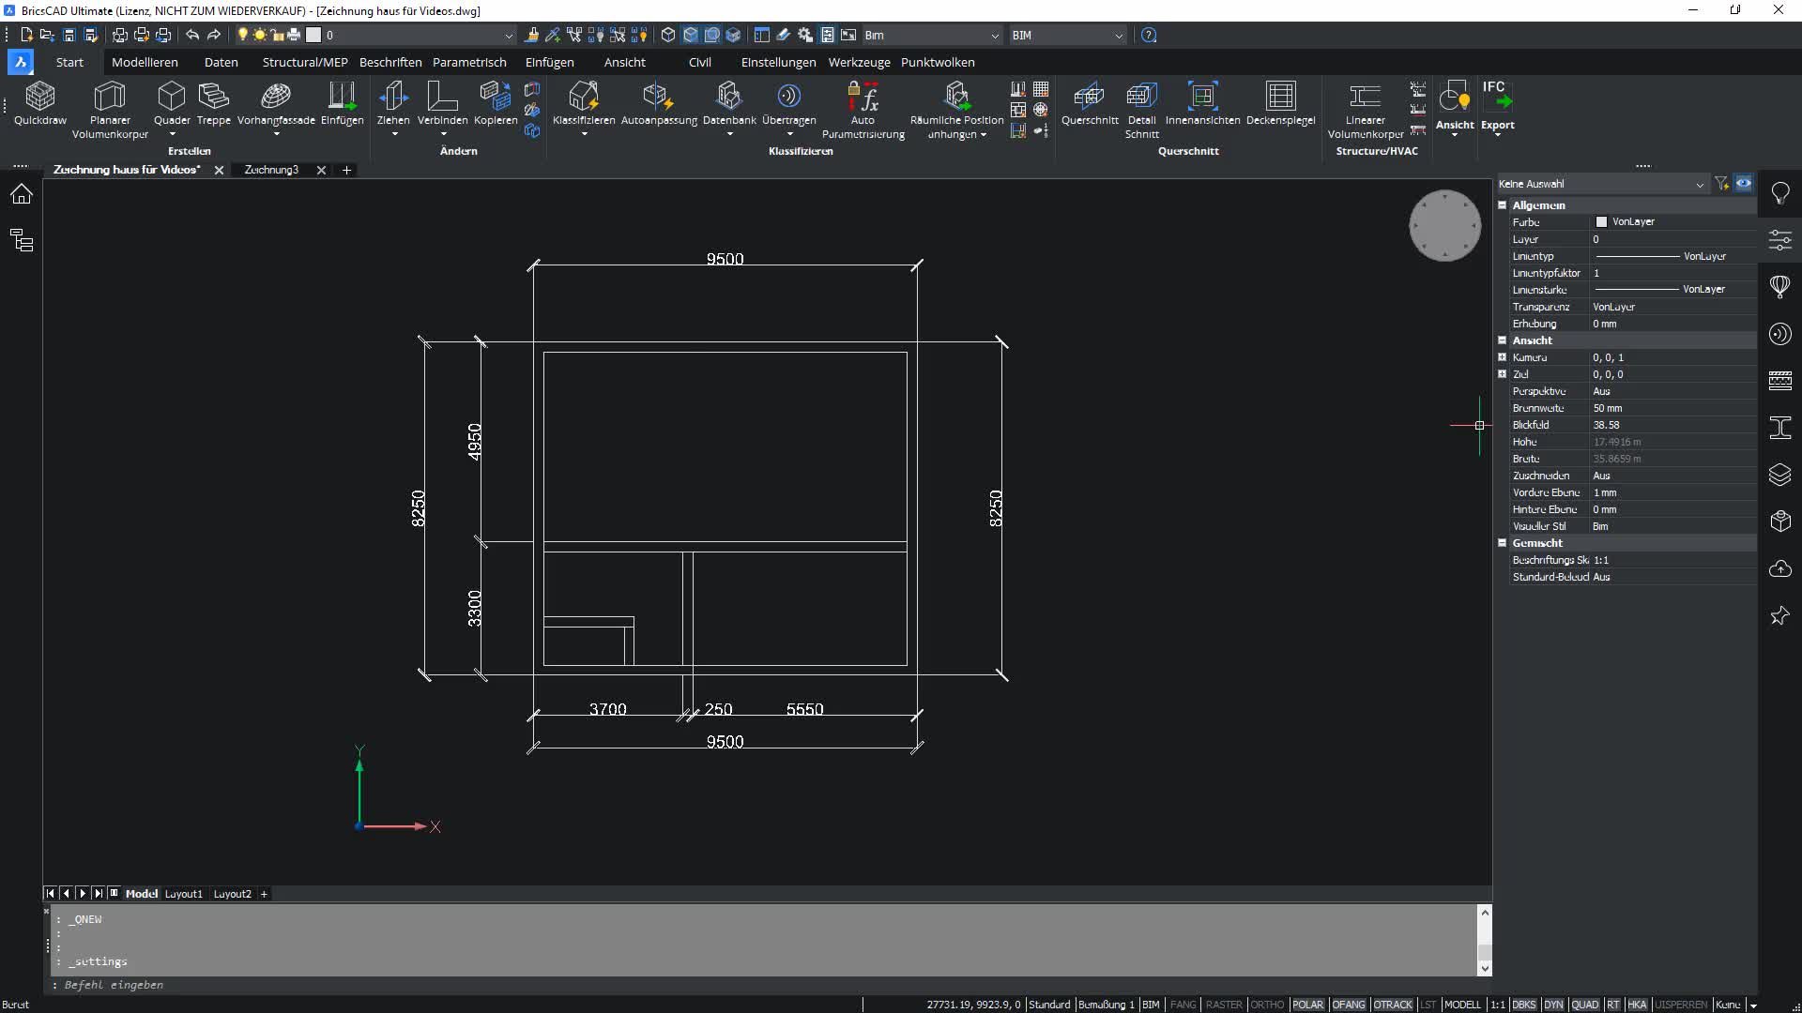Select the Quader box tool

pos(172,103)
